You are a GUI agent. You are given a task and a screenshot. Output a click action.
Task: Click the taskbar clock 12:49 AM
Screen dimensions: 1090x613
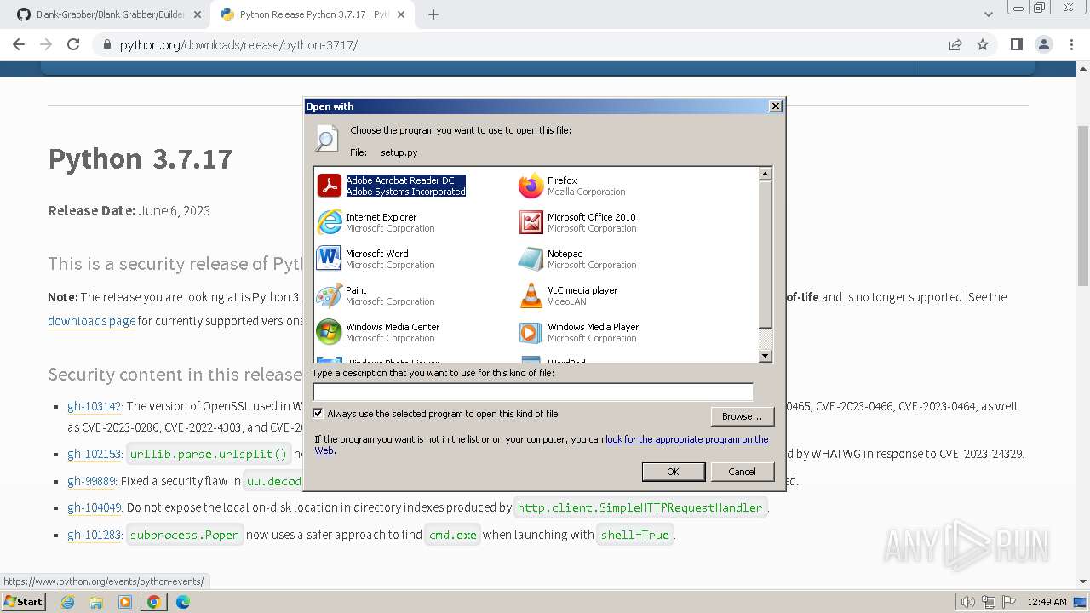coord(1047,602)
